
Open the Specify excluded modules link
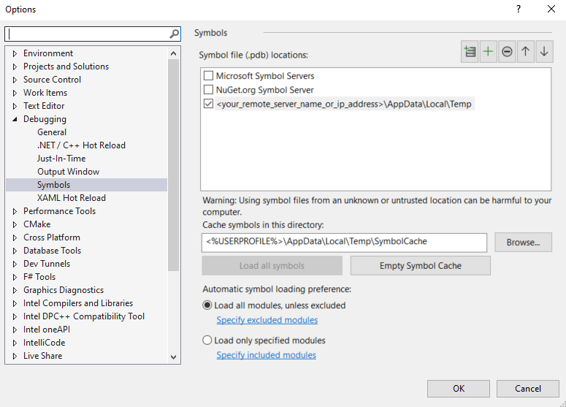(267, 320)
